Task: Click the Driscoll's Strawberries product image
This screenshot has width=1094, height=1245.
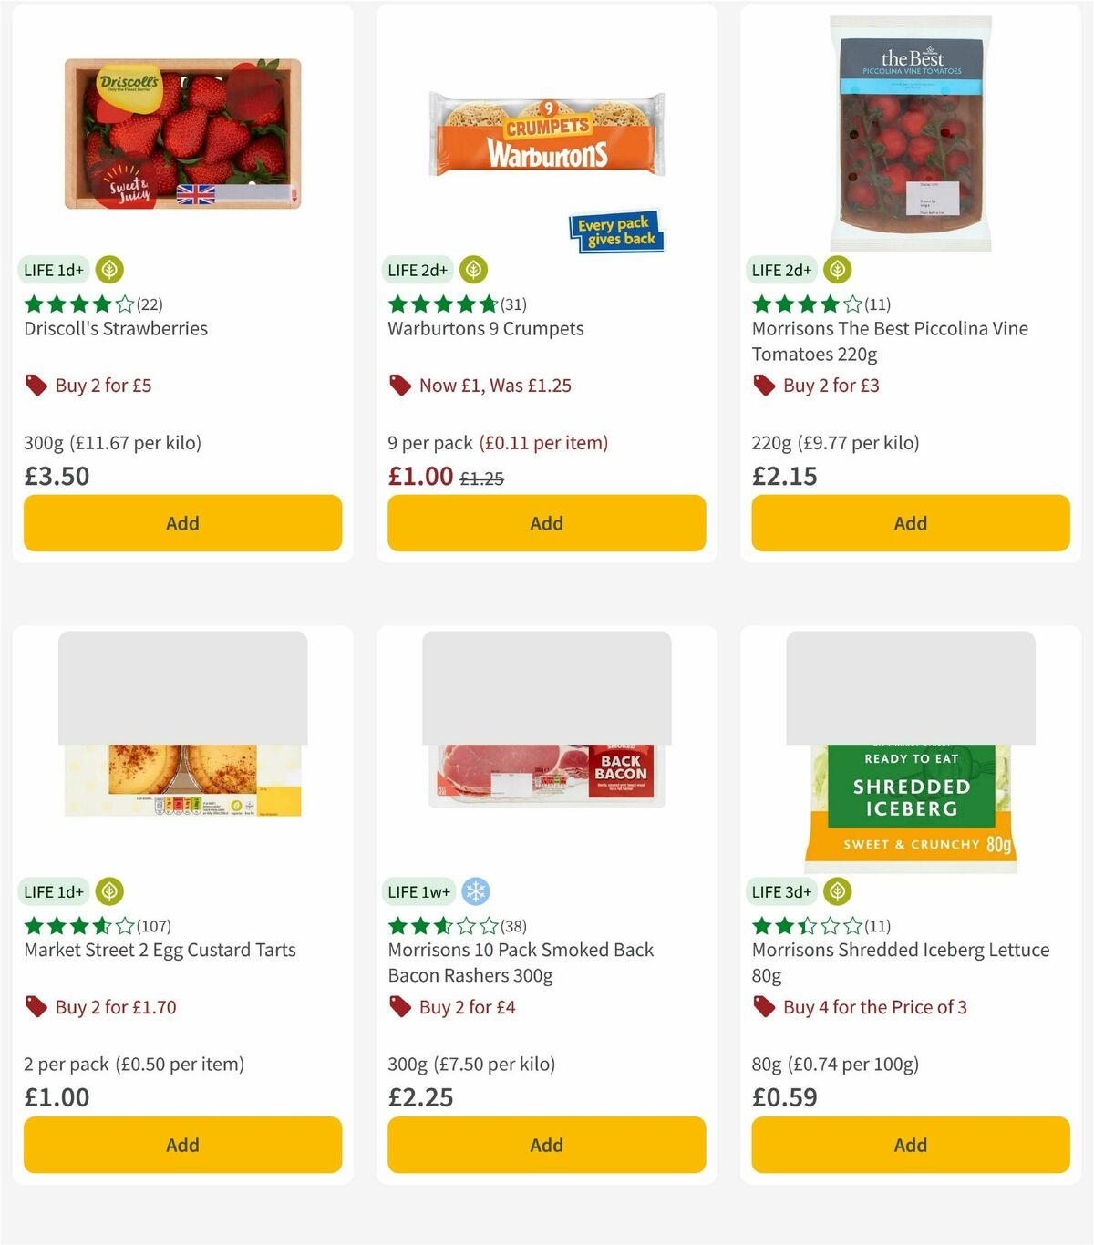Action: [x=182, y=128]
